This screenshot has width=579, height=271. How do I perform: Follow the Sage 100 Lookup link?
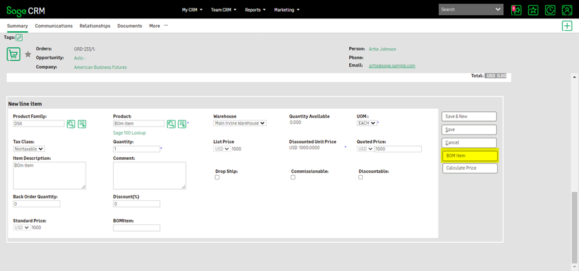point(129,133)
